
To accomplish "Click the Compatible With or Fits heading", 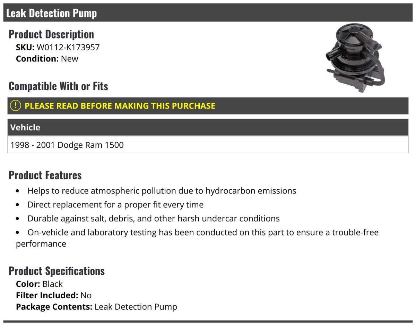I will pyautogui.click(x=58, y=86).
